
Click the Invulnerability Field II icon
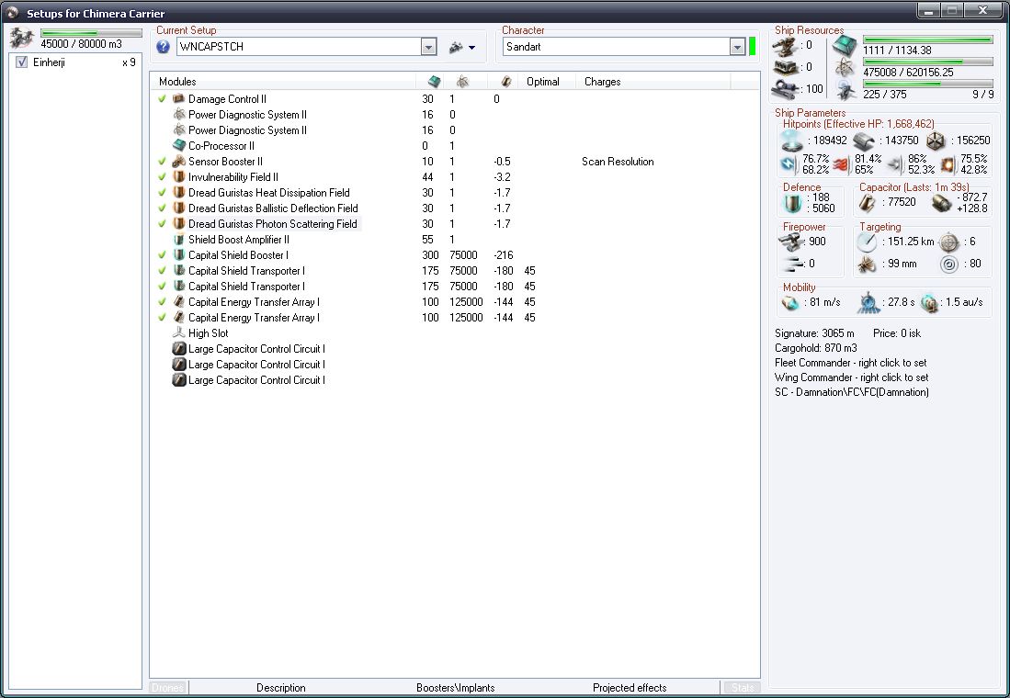pos(179,176)
